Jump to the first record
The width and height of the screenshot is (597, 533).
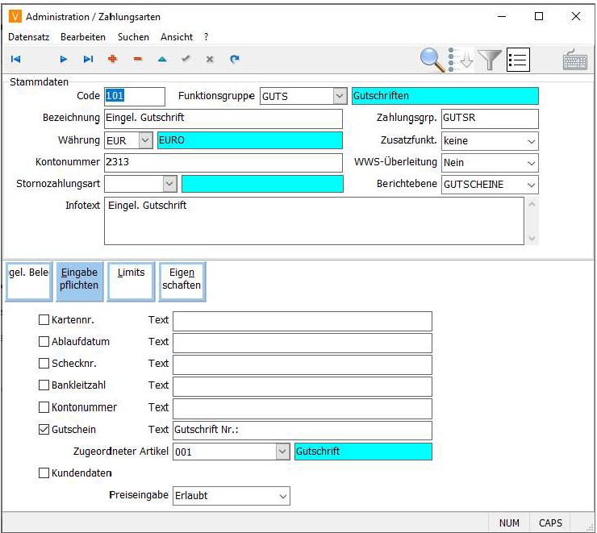(x=15, y=59)
